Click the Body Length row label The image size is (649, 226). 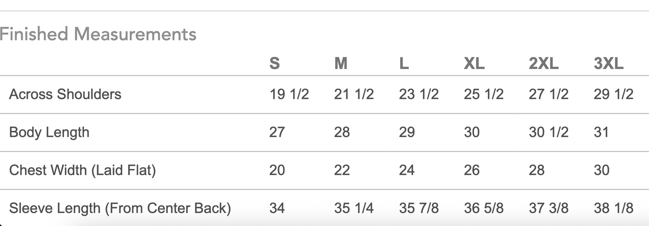coord(49,132)
